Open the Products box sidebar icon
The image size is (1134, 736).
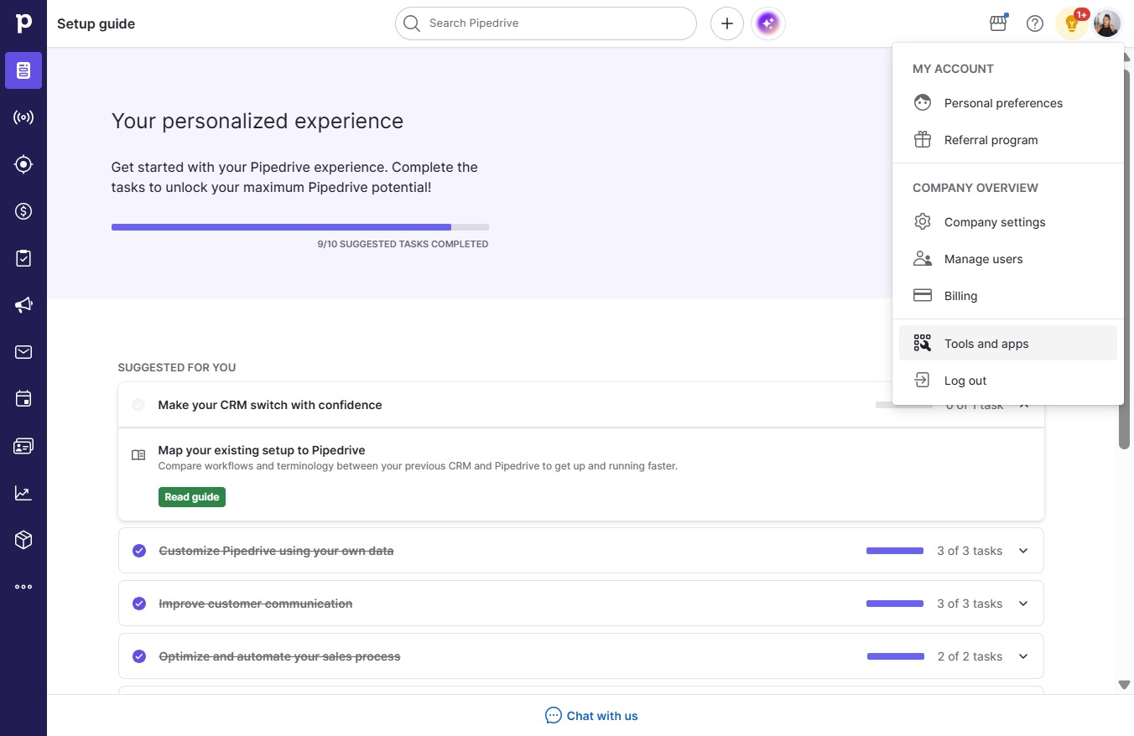(23, 540)
